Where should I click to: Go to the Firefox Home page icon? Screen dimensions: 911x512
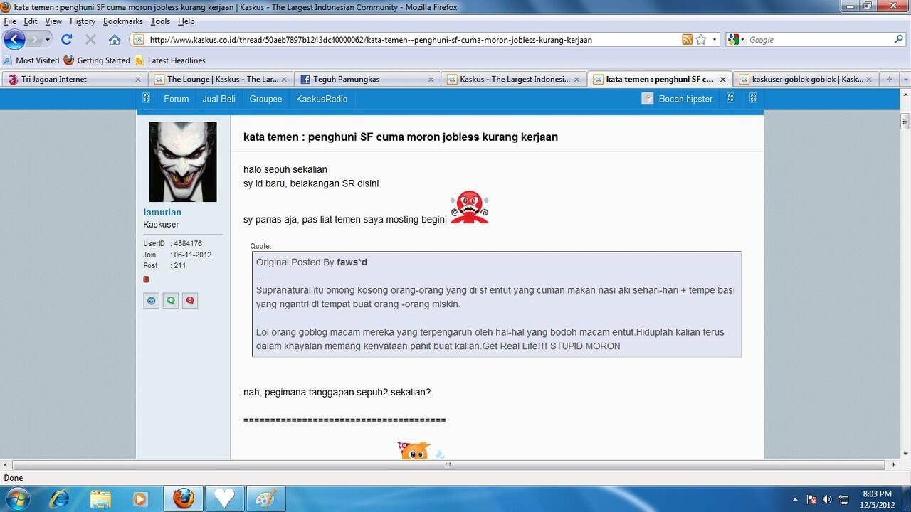(115, 40)
